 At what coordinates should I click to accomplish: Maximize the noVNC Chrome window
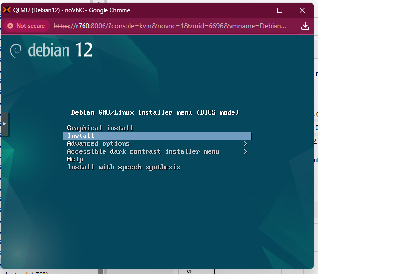[280, 10]
